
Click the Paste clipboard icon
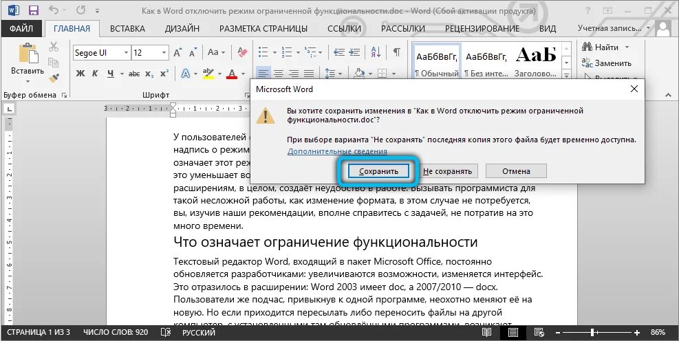point(28,54)
